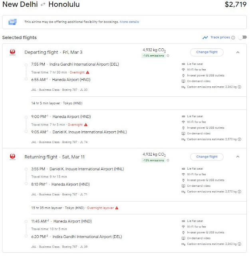The image size is (250, 256).
Task: Open the More details link
Action: [129, 22]
